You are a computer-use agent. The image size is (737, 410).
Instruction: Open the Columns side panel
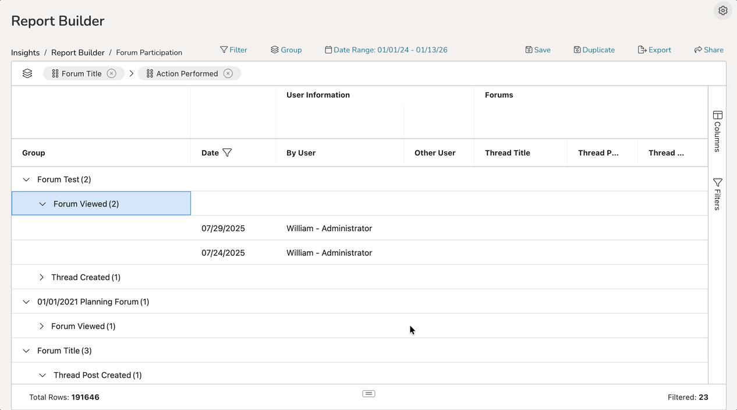[x=717, y=131]
